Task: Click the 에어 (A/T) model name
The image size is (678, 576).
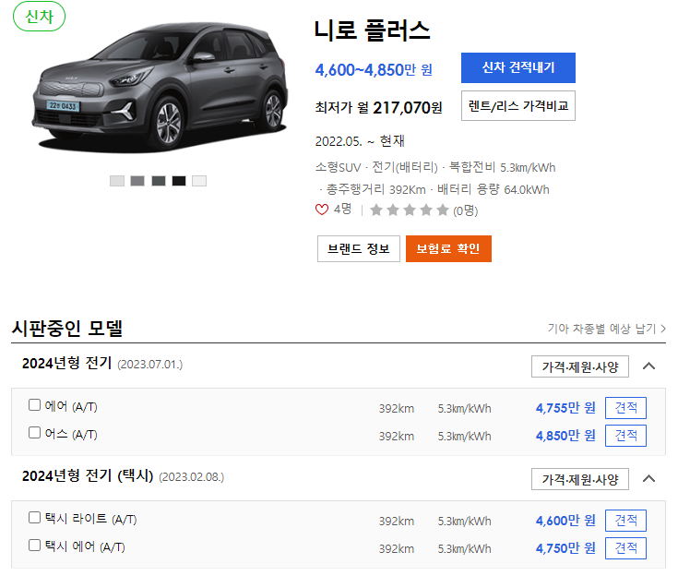Action: [71, 406]
